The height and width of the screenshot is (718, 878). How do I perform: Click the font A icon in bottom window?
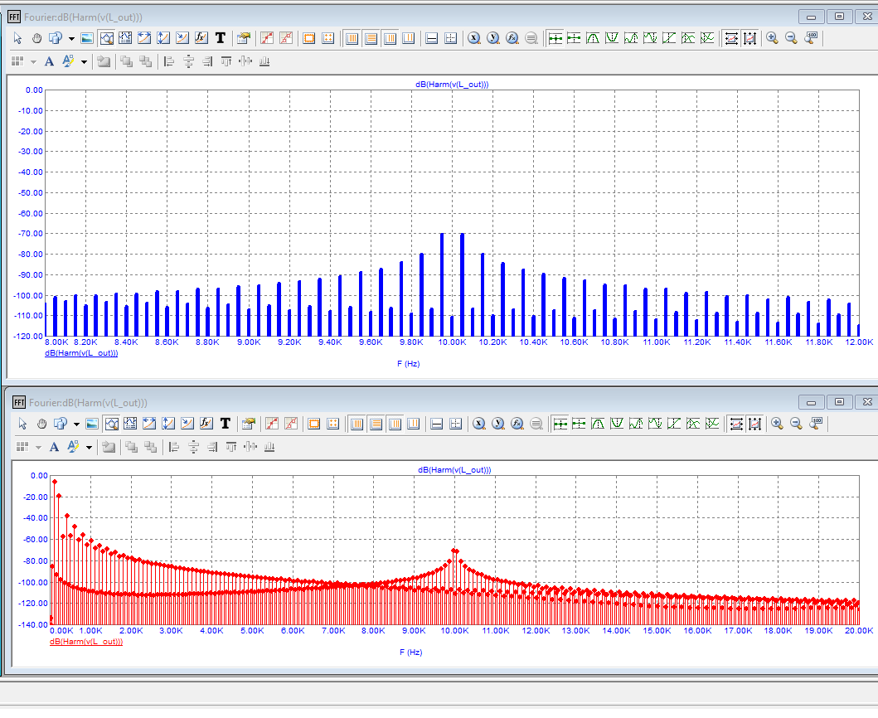click(55, 447)
